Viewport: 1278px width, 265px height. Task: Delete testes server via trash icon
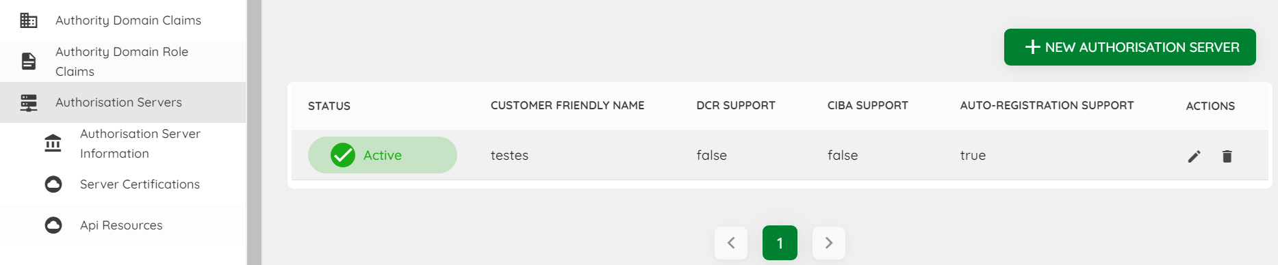point(1227,156)
